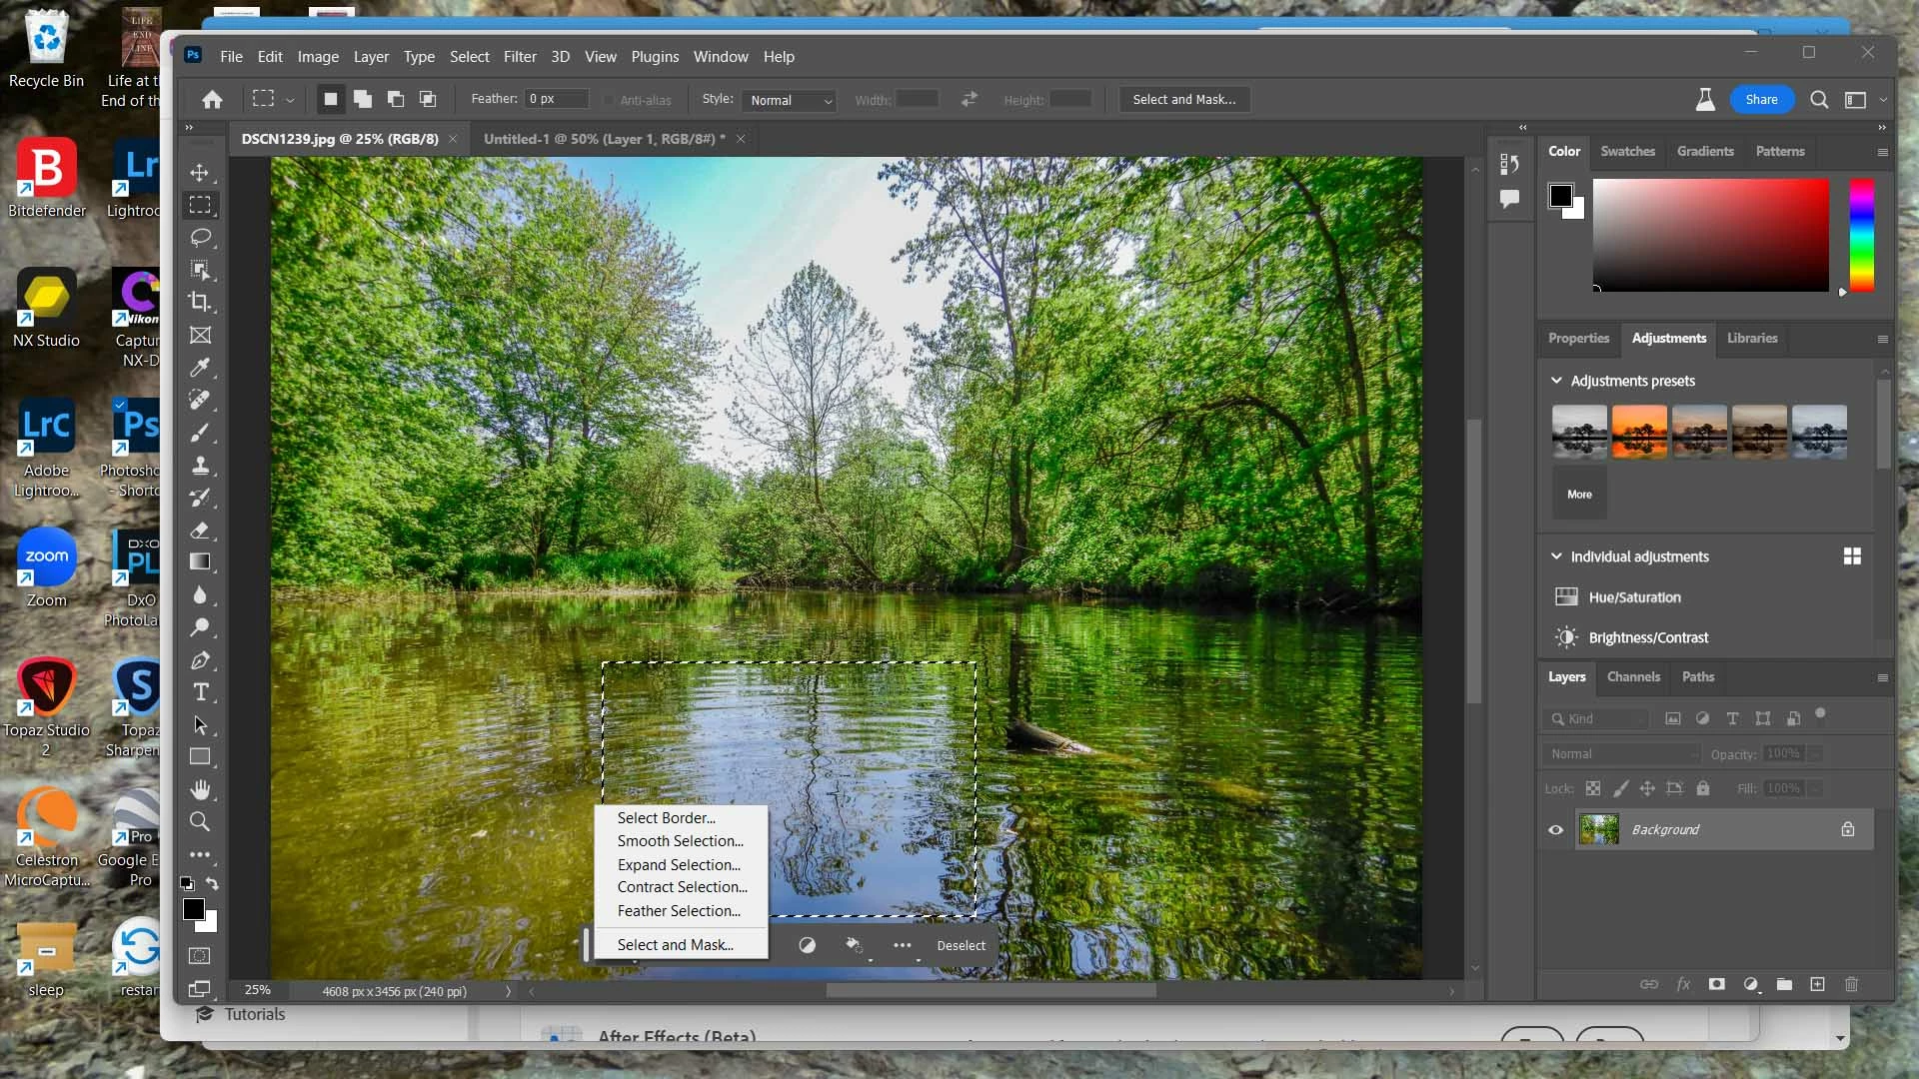Toggle the Background layer lock icon
Image resolution: width=1919 pixels, height=1079 pixels.
point(1848,829)
